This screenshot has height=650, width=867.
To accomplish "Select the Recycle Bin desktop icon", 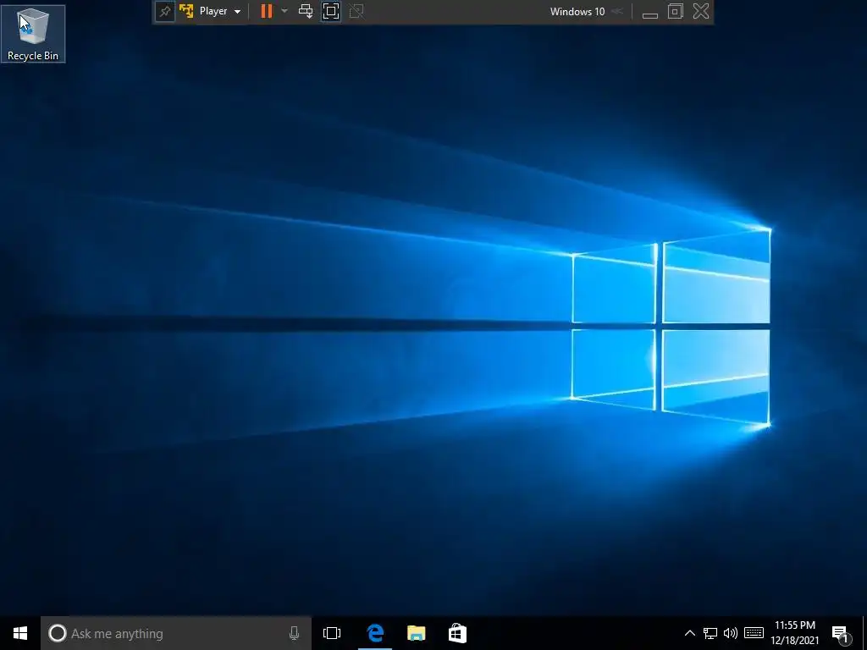I will coord(33,34).
